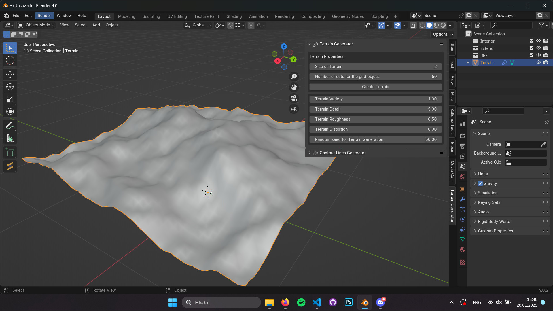
Task: Toggle X-Ray mode in viewport header
Action: [413, 25]
